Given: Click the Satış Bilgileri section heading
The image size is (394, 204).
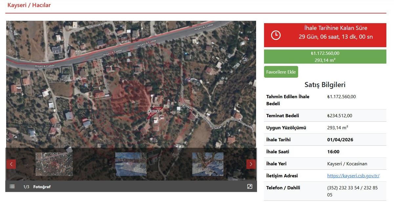Looking at the screenshot, I should (x=325, y=85).
